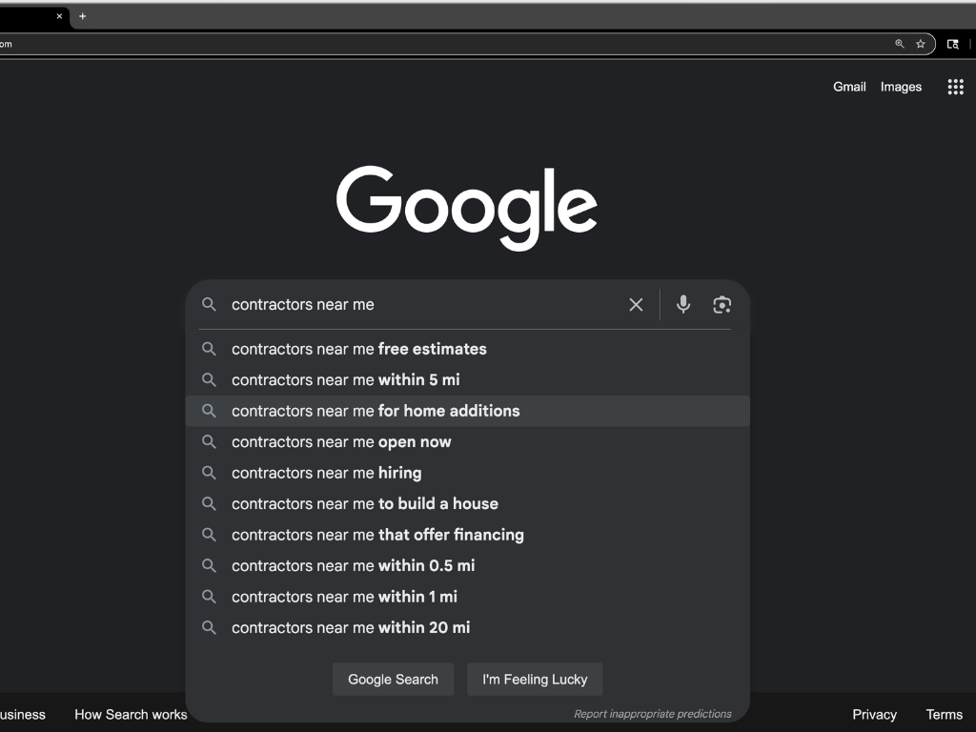Bookmark this page with the star icon
This screenshot has height=732, width=976.
pyautogui.click(x=921, y=44)
